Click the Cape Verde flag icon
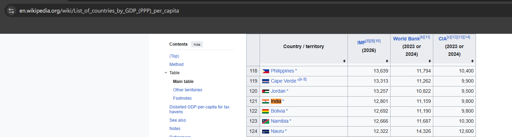Viewport: 512px width, 137px height. tap(266, 81)
